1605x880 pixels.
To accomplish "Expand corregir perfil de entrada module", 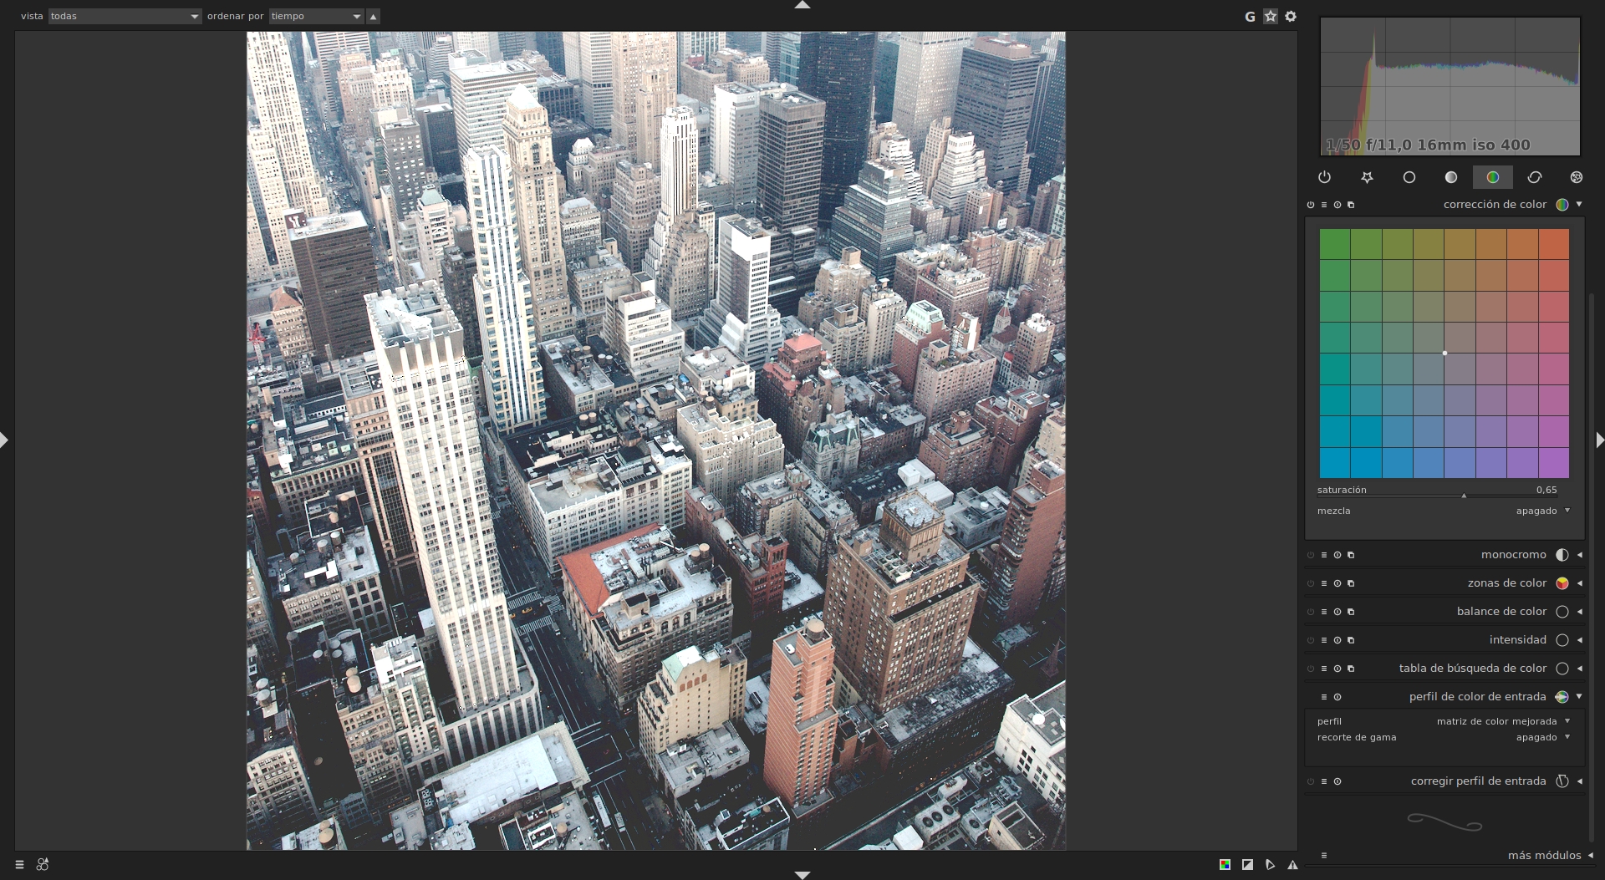I will click(x=1579, y=781).
